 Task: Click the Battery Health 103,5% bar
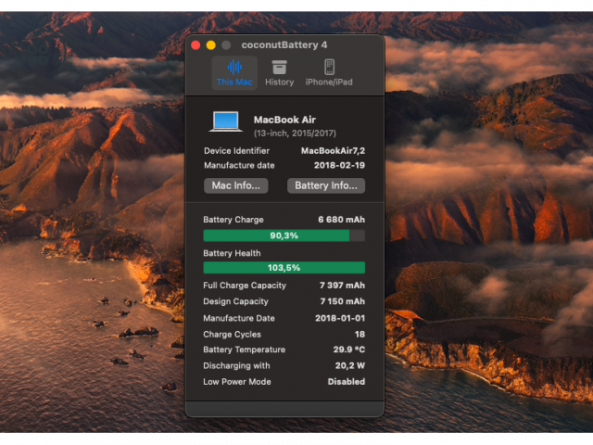284,268
